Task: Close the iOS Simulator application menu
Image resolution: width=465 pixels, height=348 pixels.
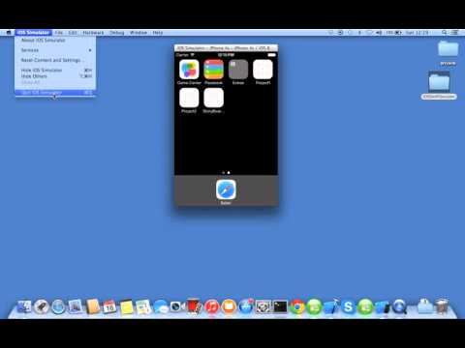Action: tap(34, 33)
